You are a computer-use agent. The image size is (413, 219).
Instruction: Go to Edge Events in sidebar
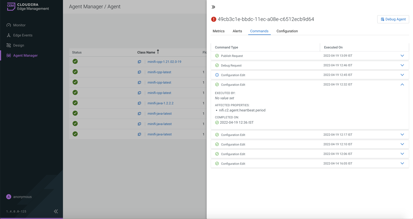(23, 35)
